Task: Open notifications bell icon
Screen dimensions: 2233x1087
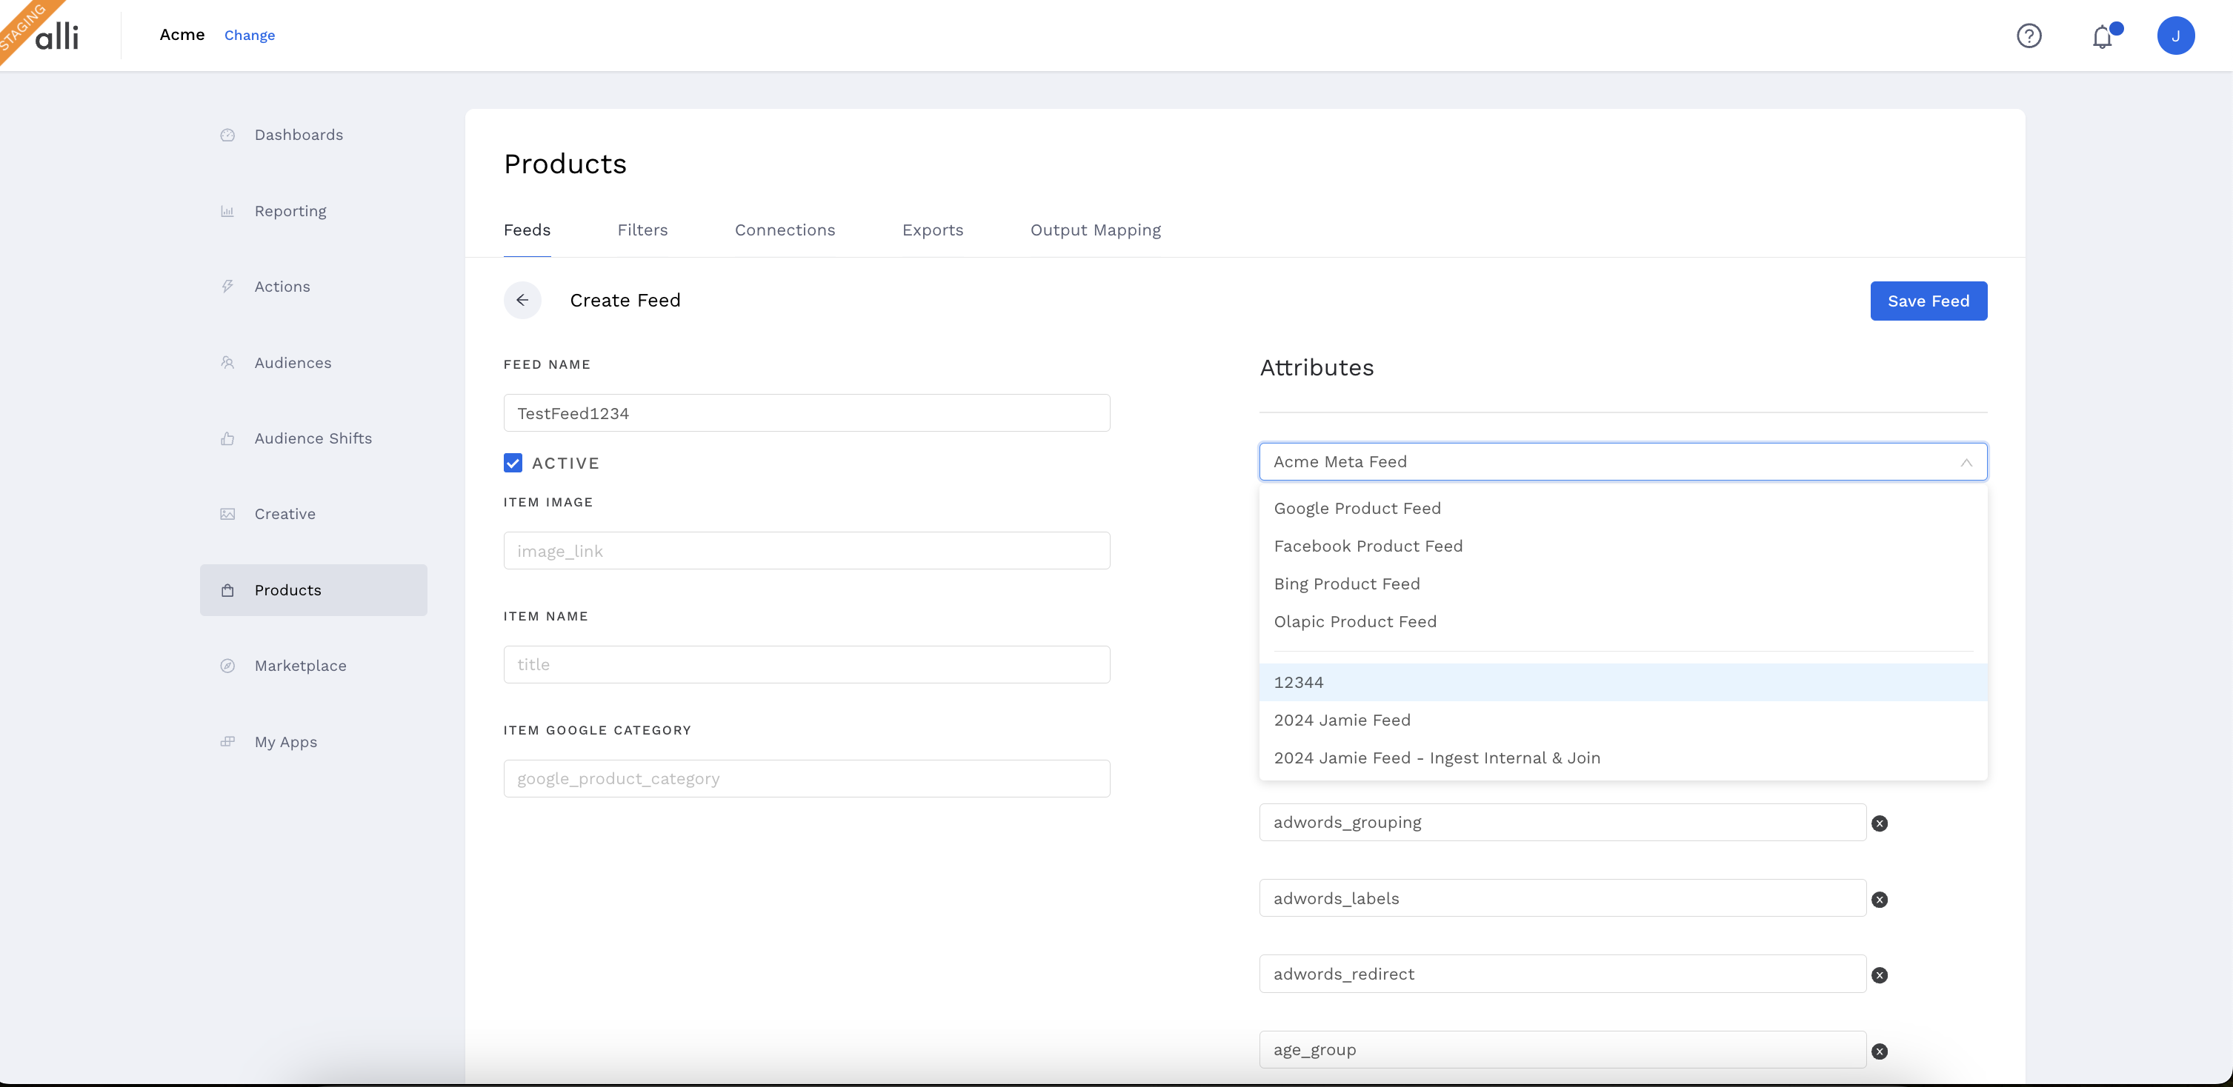Action: tap(2102, 36)
